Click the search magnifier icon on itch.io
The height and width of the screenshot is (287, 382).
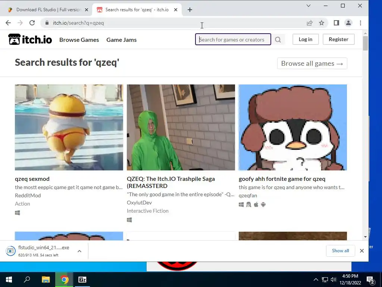pyautogui.click(x=278, y=40)
